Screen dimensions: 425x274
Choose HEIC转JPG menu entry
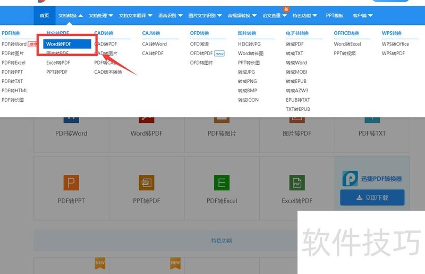coord(249,44)
